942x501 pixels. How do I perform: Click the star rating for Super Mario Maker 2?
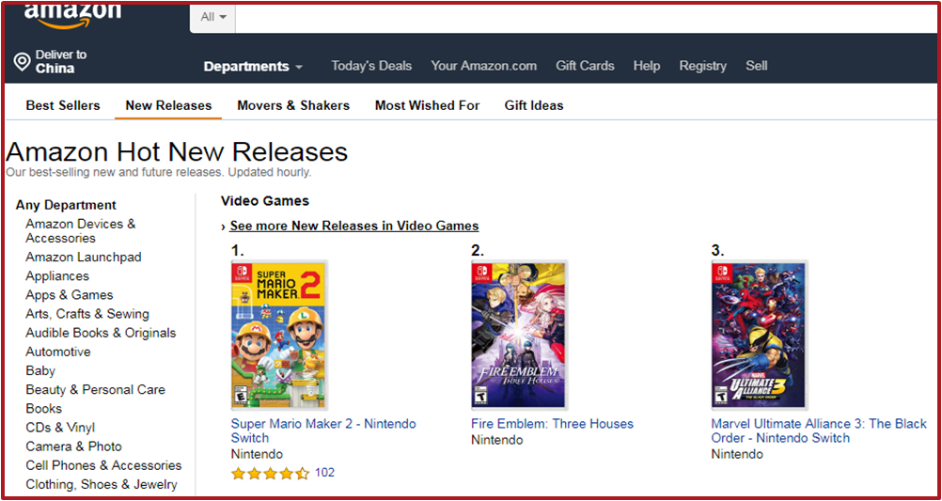(x=270, y=474)
